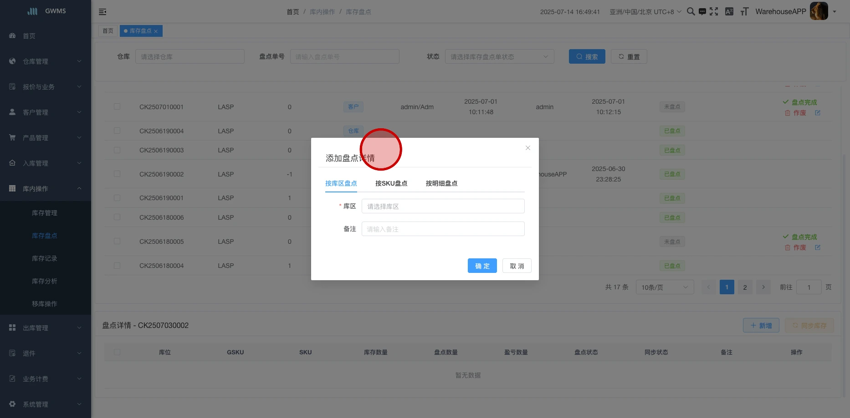
Task: Click the sidebar collapse hamburger icon
Action: 102,12
